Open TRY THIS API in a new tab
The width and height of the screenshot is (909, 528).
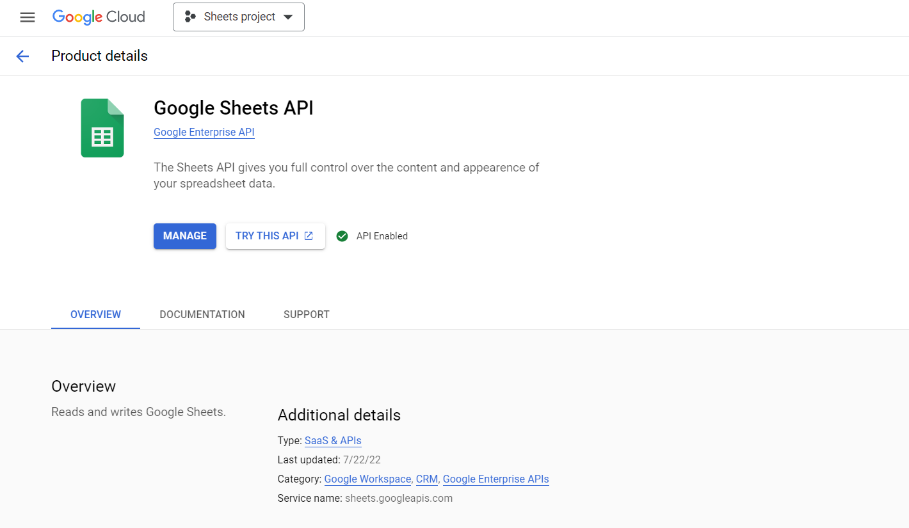pyautogui.click(x=275, y=236)
